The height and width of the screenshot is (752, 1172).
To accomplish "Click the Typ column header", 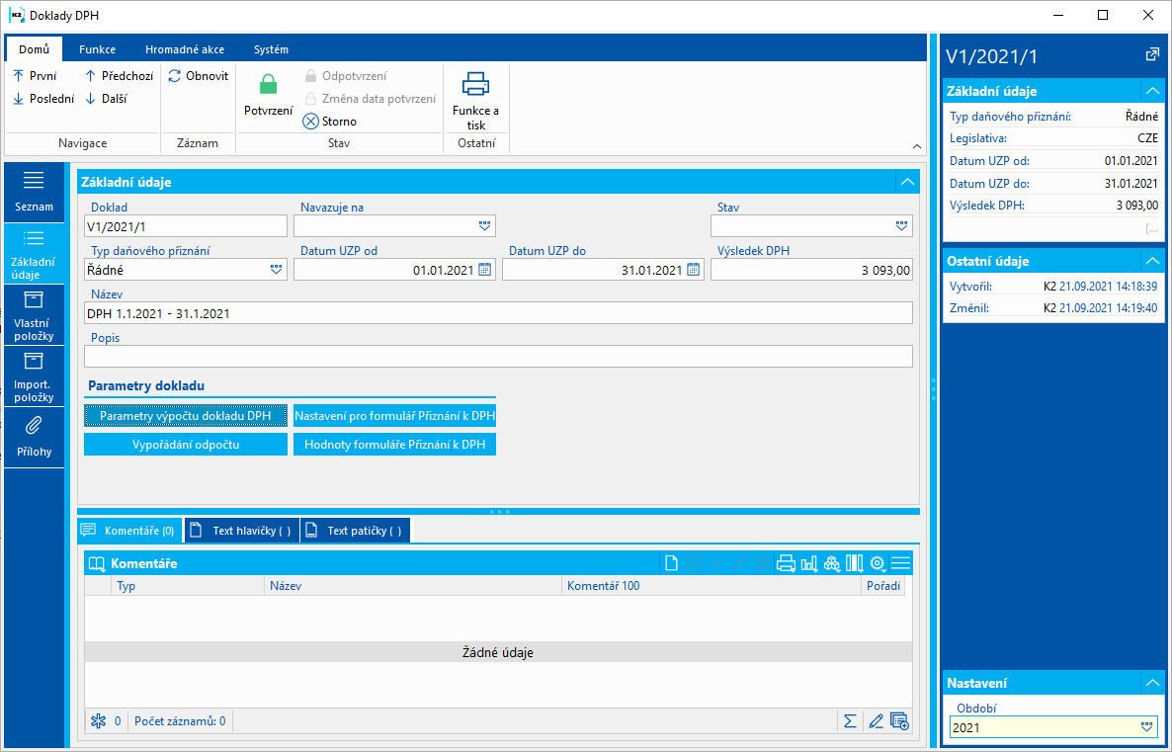I will point(187,586).
